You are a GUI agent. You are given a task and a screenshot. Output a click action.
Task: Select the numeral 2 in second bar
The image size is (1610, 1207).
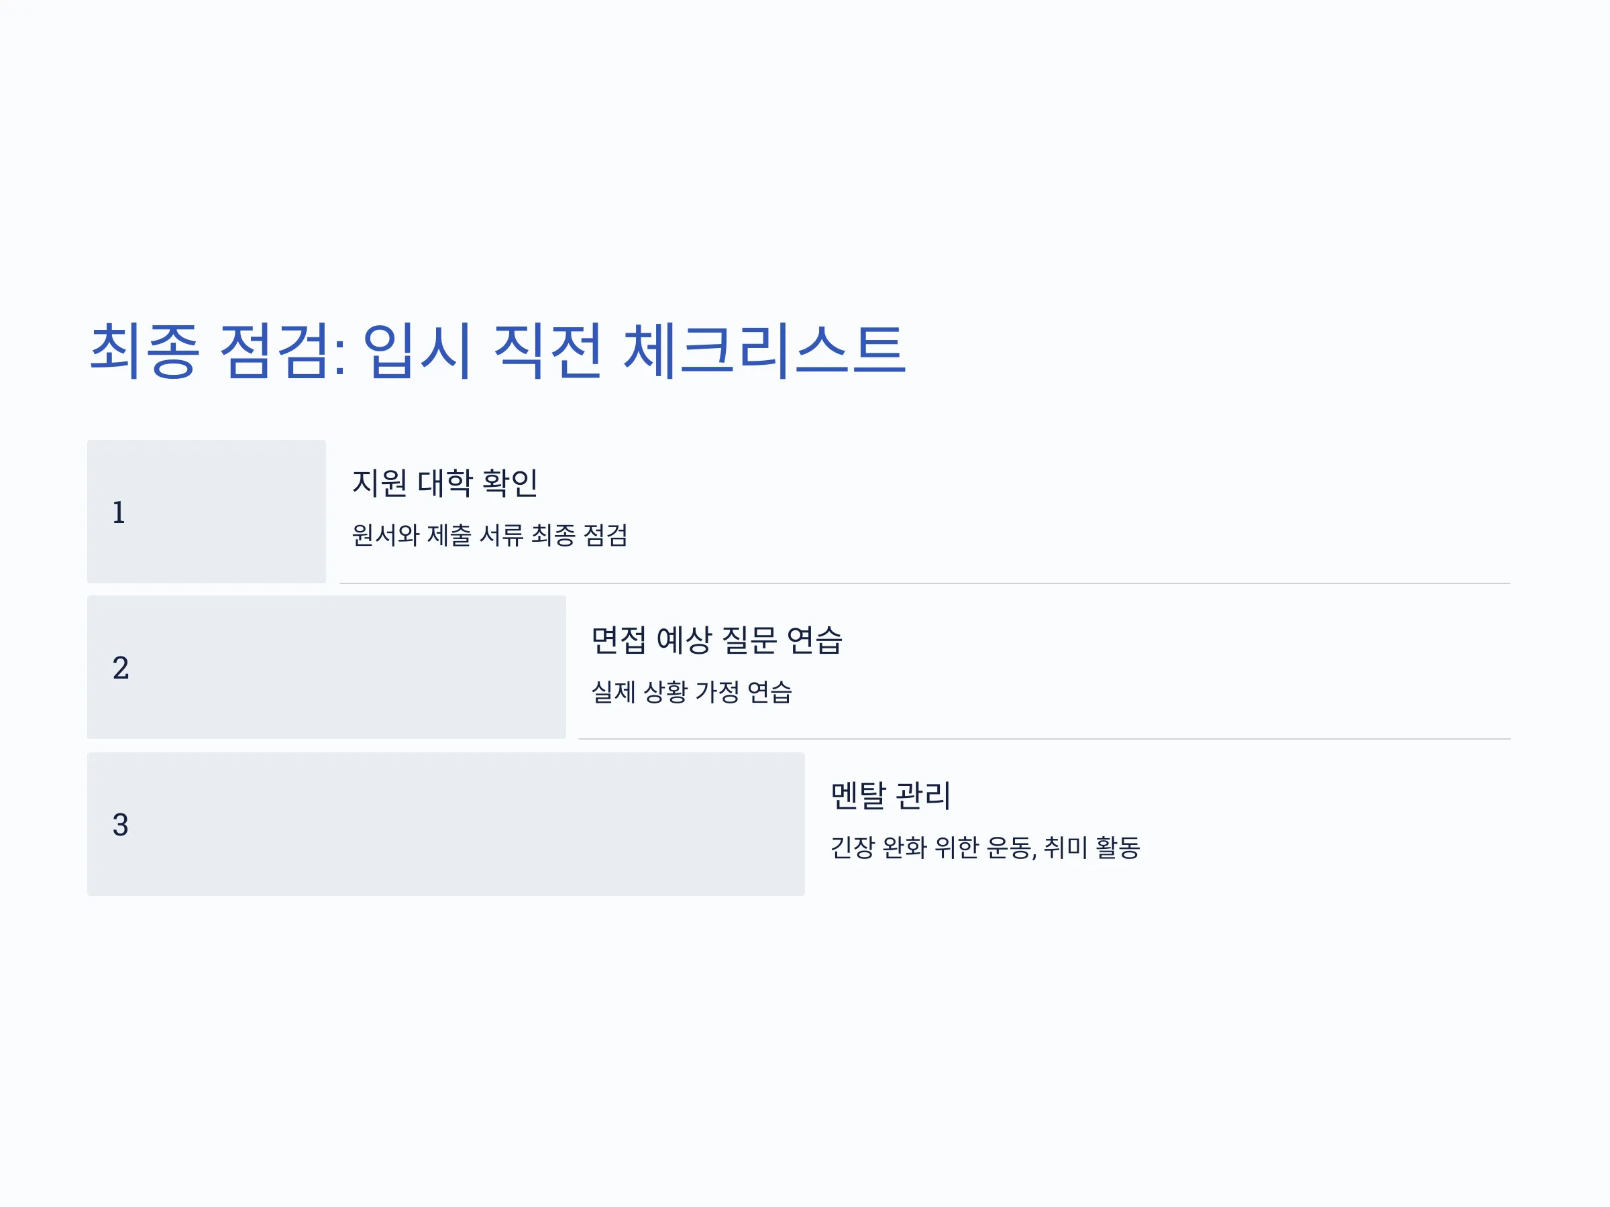[121, 668]
